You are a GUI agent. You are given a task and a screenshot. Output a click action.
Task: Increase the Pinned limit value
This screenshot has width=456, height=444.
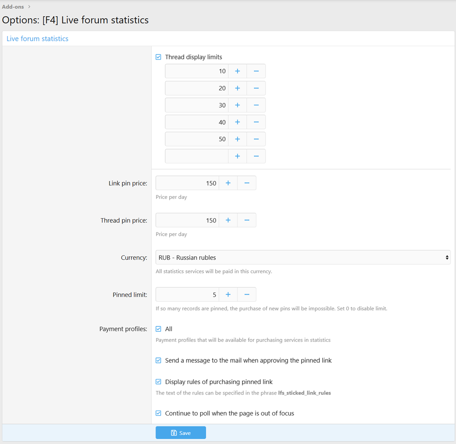coord(228,295)
